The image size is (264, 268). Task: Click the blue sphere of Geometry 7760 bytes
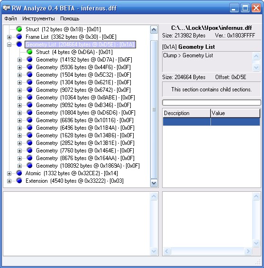(x=30, y=150)
